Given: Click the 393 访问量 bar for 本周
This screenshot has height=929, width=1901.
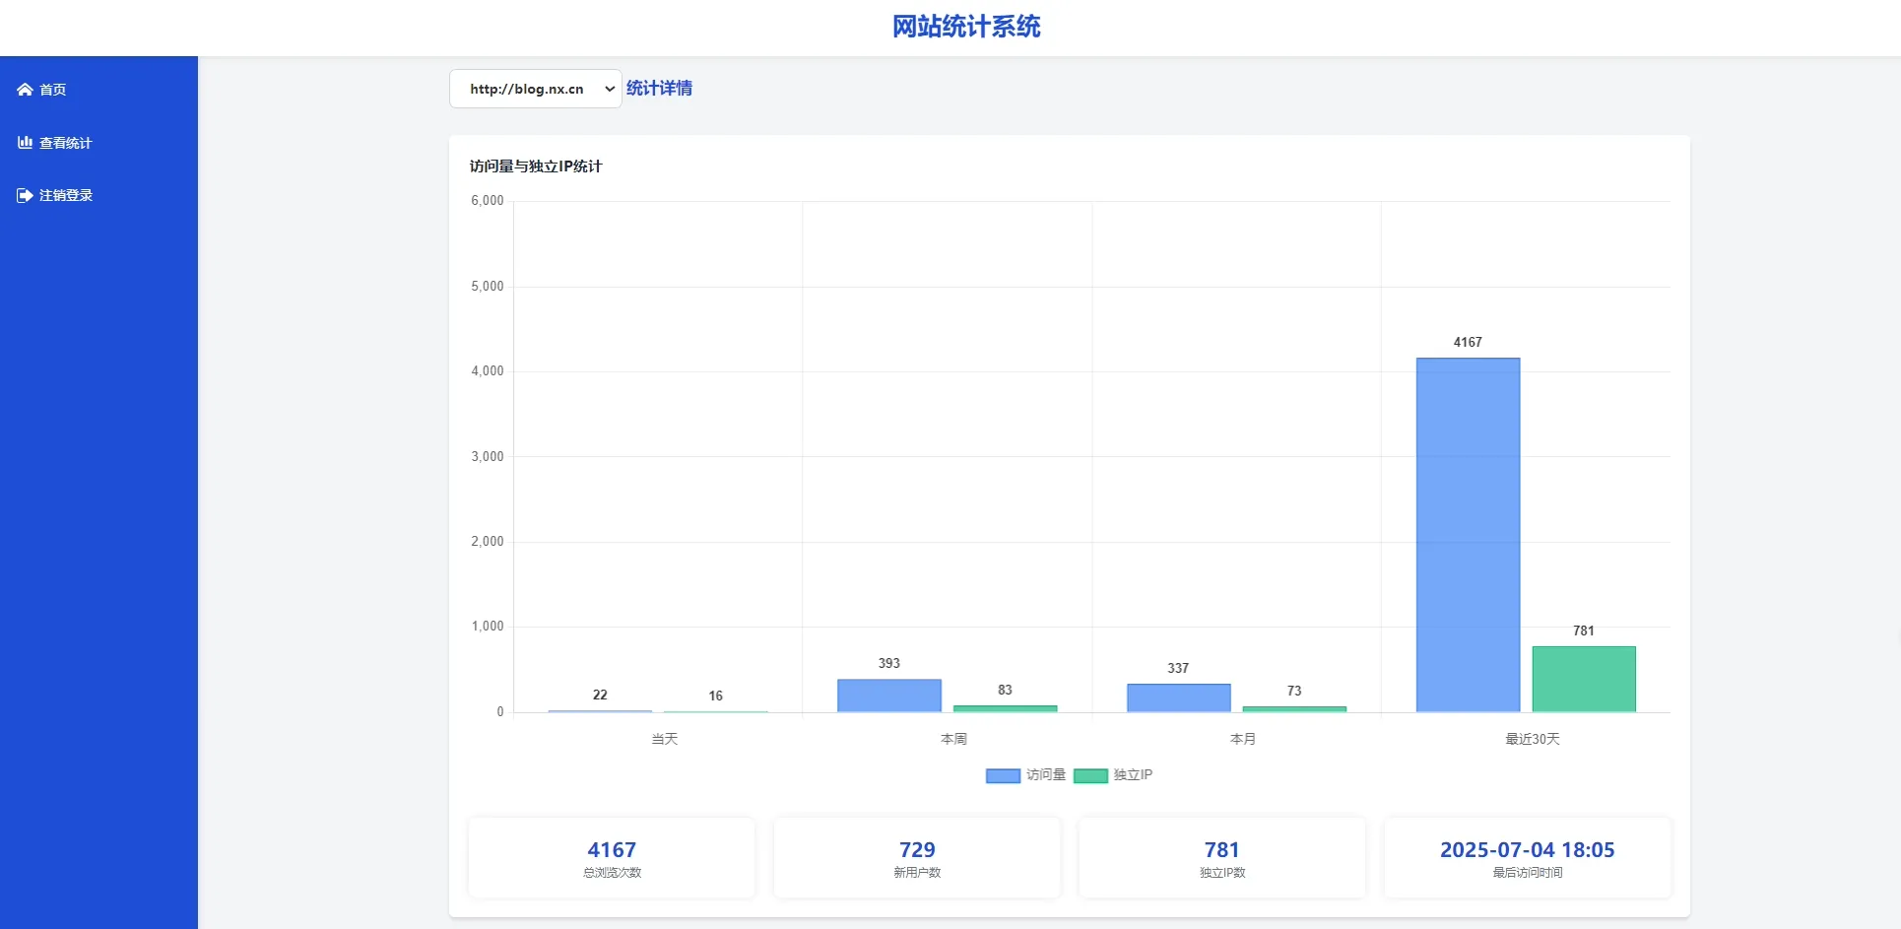Looking at the screenshot, I should point(887,695).
